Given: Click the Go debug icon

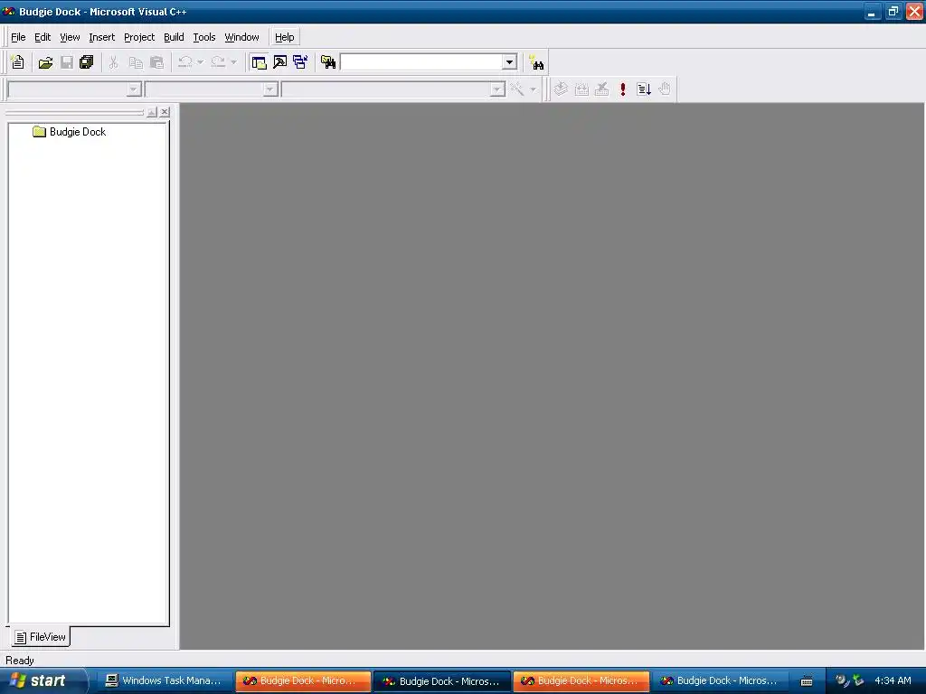Looking at the screenshot, I should (x=644, y=89).
